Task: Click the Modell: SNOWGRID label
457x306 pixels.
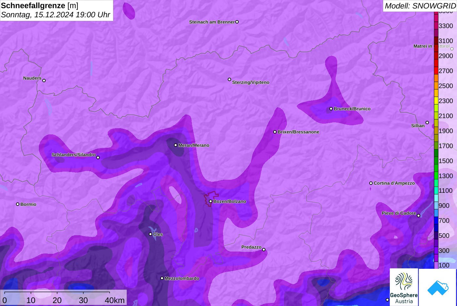Action: click(420, 6)
